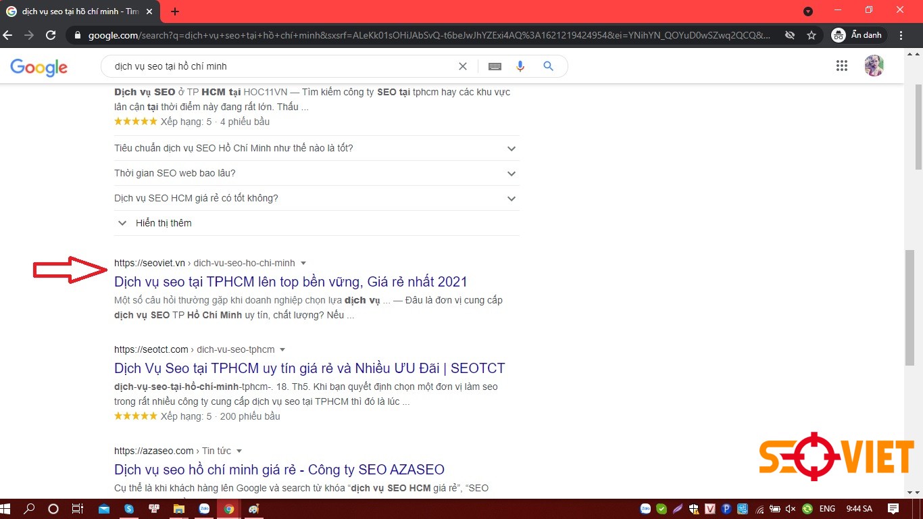Image resolution: width=923 pixels, height=519 pixels.
Task: Bookmark this page with the star icon
Action: tap(812, 35)
